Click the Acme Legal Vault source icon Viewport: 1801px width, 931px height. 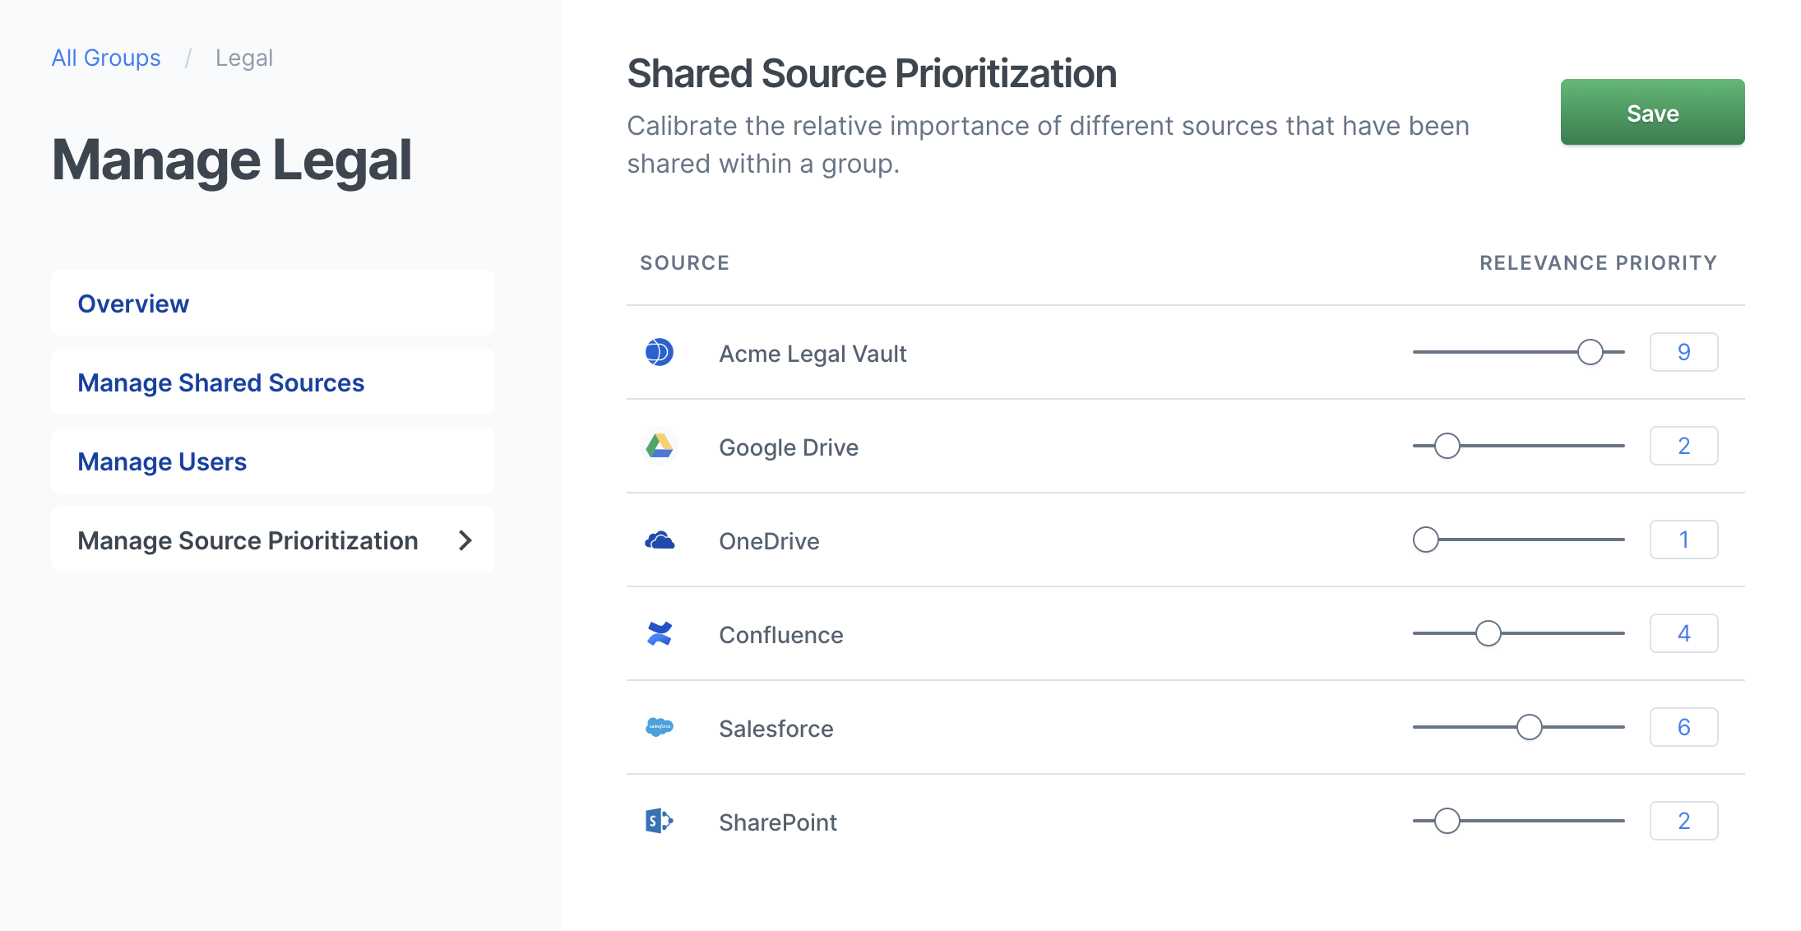pos(660,352)
